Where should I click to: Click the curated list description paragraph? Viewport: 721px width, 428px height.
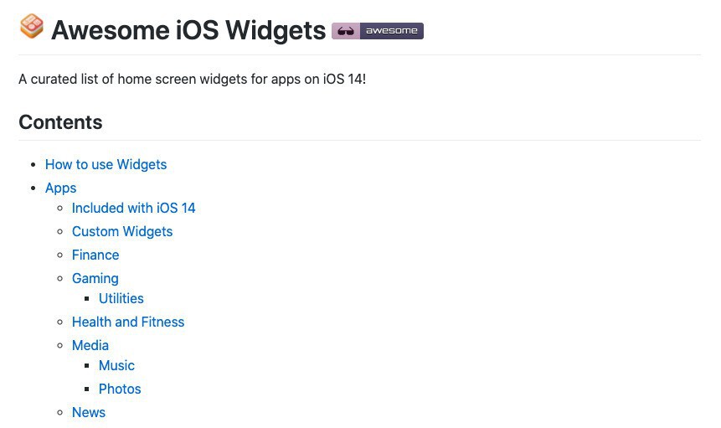pos(192,80)
